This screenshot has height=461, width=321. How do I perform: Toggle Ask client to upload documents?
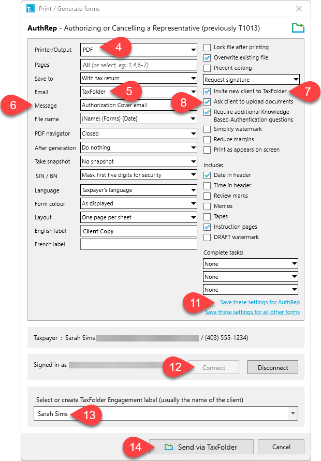(207, 102)
